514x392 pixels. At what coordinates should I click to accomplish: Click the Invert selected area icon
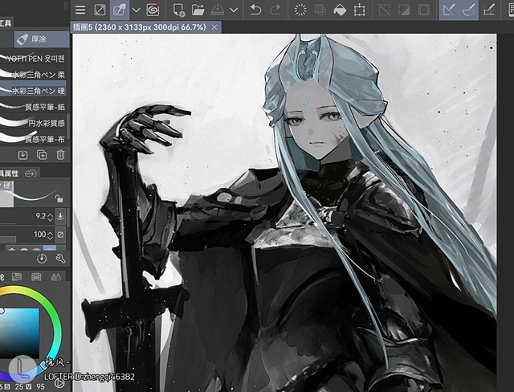point(404,10)
